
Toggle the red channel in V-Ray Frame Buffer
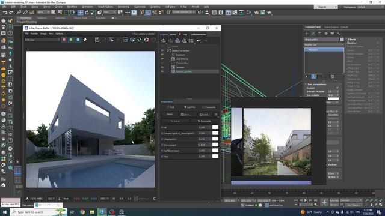click(64, 40)
